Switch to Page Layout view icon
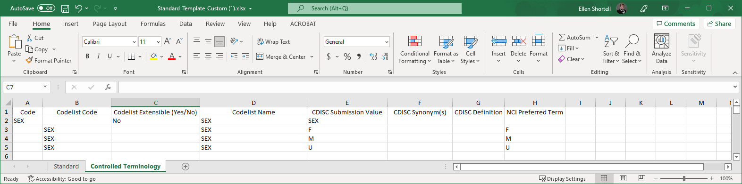 (623, 178)
